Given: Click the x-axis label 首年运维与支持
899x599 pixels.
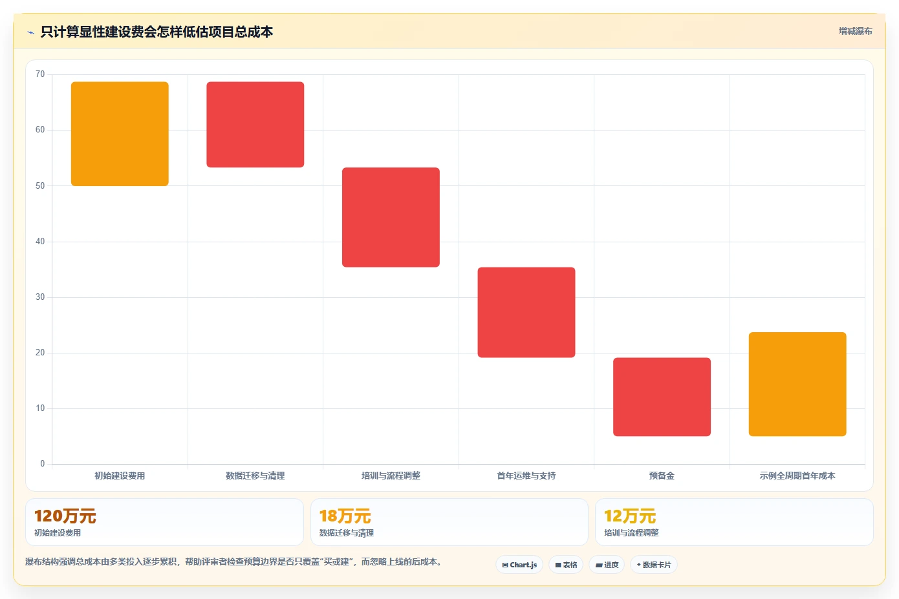Looking at the screenshot, I should [x=526, y=476].
